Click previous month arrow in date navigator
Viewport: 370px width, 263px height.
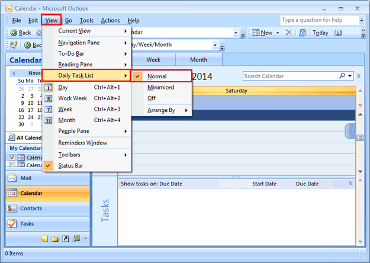click(14, 73)
